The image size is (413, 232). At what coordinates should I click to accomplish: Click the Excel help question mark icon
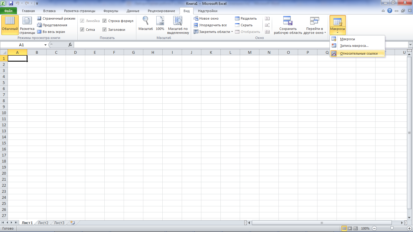pyautogui.click(x=390, y=11)
